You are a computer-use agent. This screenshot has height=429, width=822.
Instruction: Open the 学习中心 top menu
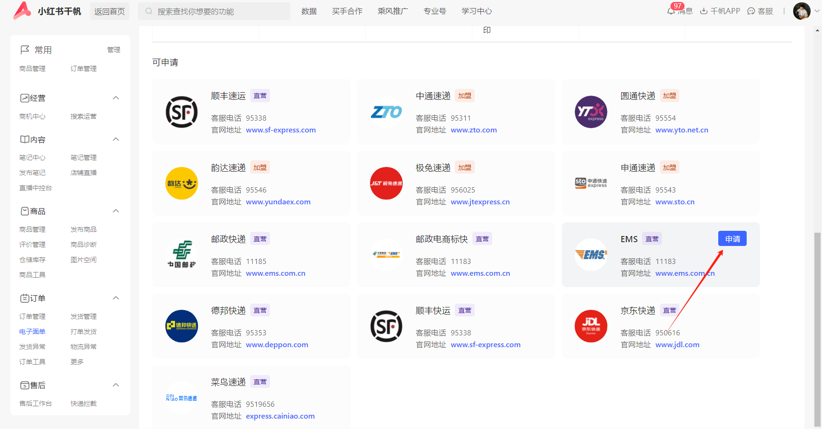click(477, 11)
